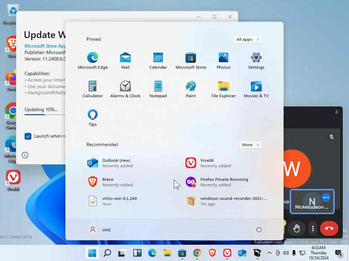
Task: Open the clock and date flyout
Action: tap(319, 253)
